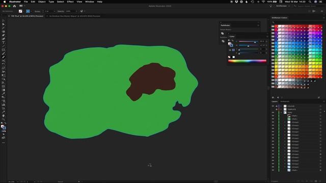Open the Layers panel options menu

point(324,102)
